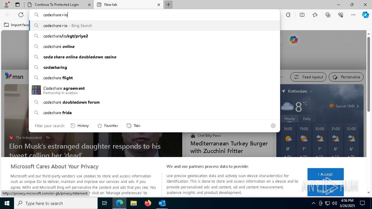The image size is (372, 209).
Task: Select codeshare doubledown forum suggestion
Action: [x=154, y=102]
